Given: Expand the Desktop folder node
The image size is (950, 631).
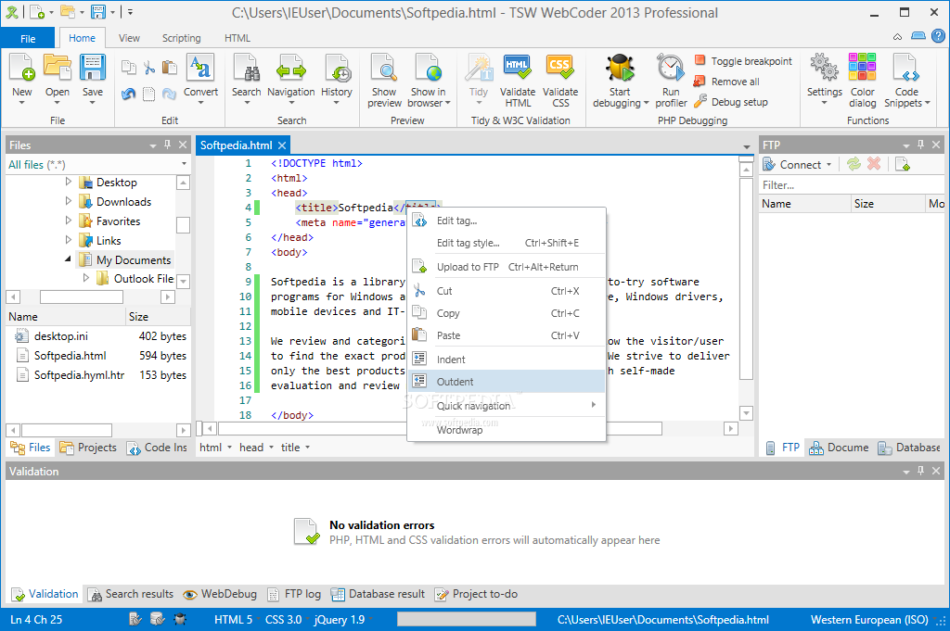Looking at the screenshot, I should coord(68,182).
